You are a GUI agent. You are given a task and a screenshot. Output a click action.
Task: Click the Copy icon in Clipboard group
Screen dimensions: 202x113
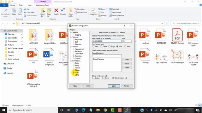(14, 10)
